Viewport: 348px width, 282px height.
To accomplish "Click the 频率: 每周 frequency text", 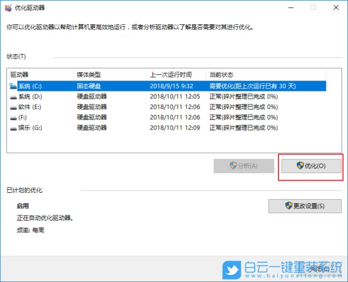I will 30,230.
